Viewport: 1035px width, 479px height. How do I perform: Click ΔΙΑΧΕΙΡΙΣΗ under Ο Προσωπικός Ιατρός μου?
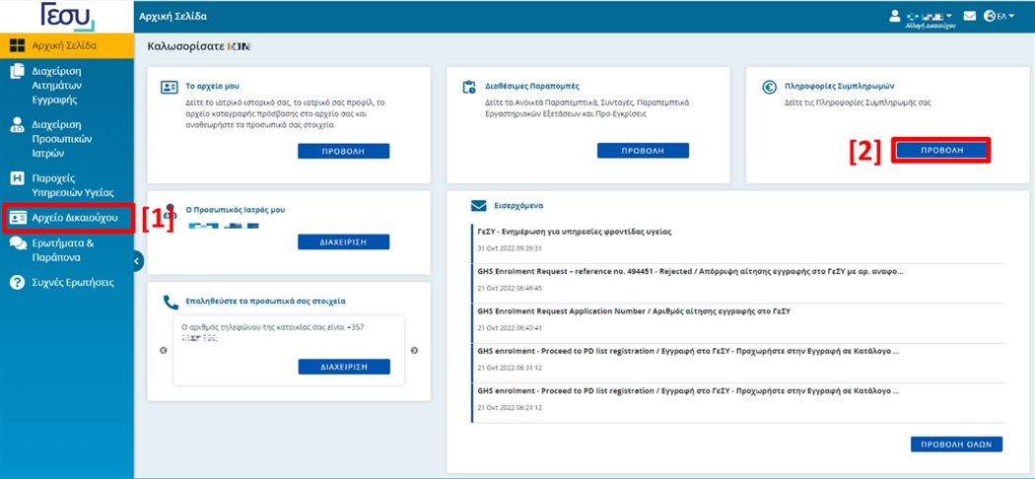tap(343, 242)
